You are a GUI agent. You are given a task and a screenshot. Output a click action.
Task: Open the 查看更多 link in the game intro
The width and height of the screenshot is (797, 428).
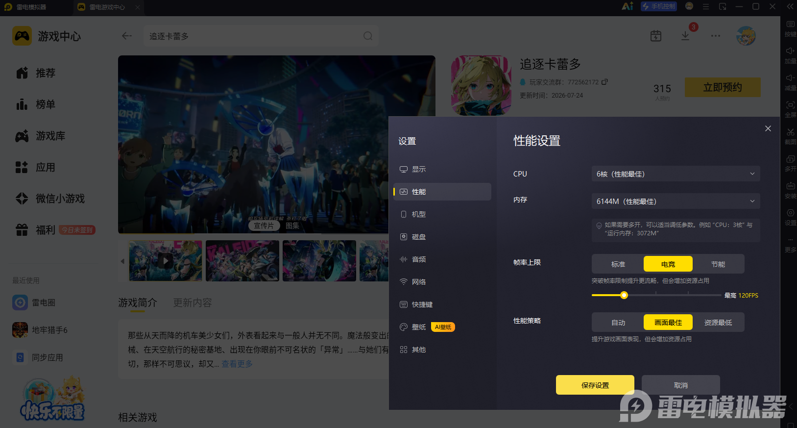click(x=237, y=364)
